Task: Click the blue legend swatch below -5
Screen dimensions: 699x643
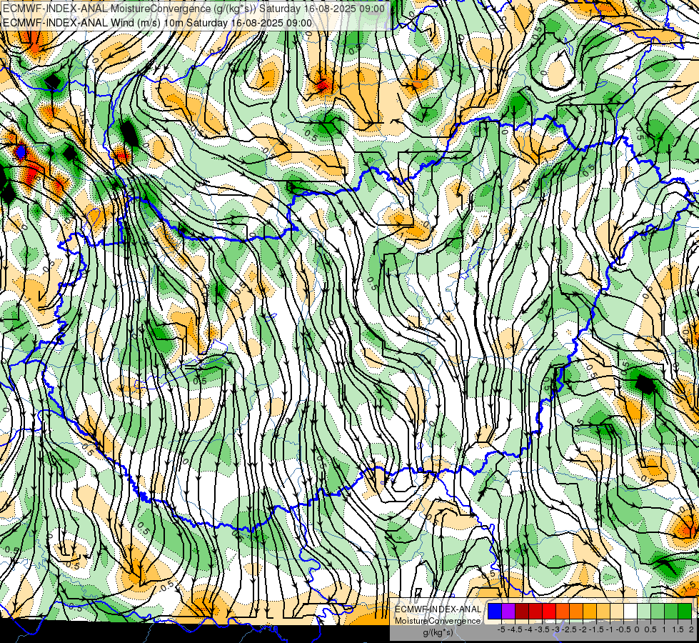Action: tap(495, 611)
